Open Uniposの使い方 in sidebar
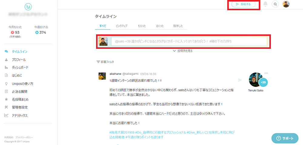The height and width of the screenshot is (145, 303). click(22, 84)
